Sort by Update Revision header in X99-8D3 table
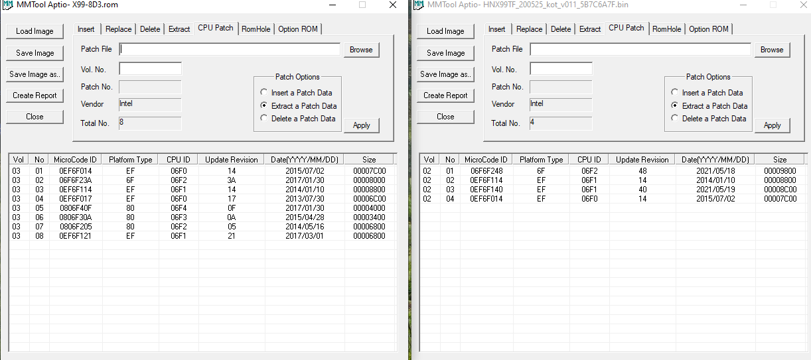The image size is (811, 360). tap(231, 160)
